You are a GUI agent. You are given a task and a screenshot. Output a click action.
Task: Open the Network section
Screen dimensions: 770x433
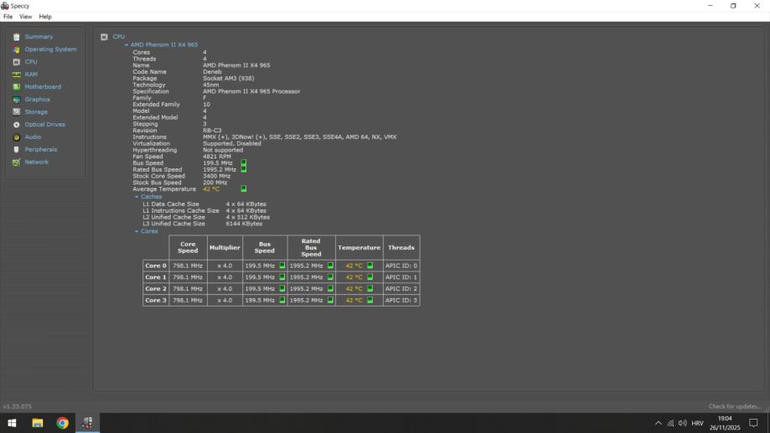[x=36, y=162]
